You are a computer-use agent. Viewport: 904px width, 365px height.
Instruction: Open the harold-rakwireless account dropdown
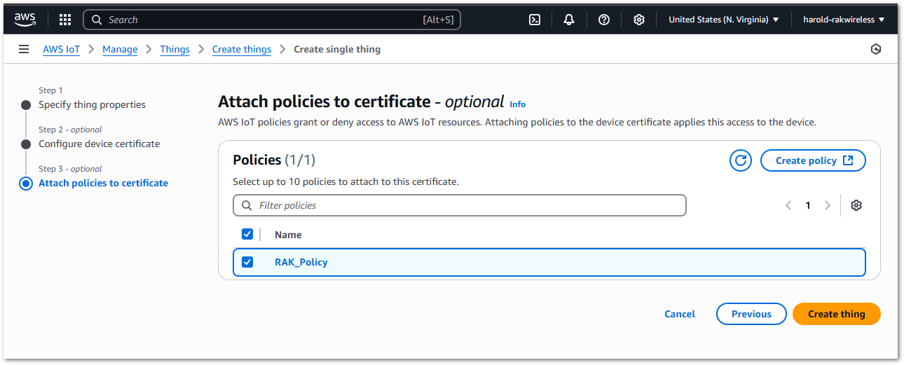[x=844, y=20]
